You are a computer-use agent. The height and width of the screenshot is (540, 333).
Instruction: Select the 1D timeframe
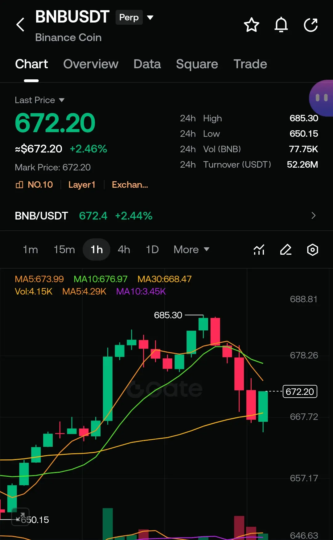point(152,249)
